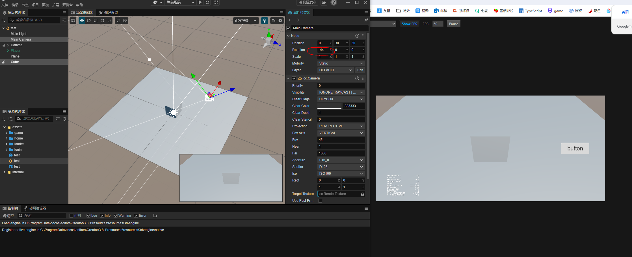Switch to the 偏好设置 preferences tab

108,13
